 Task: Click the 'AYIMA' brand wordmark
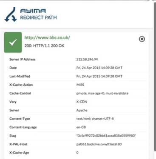[x=33, y=11]
